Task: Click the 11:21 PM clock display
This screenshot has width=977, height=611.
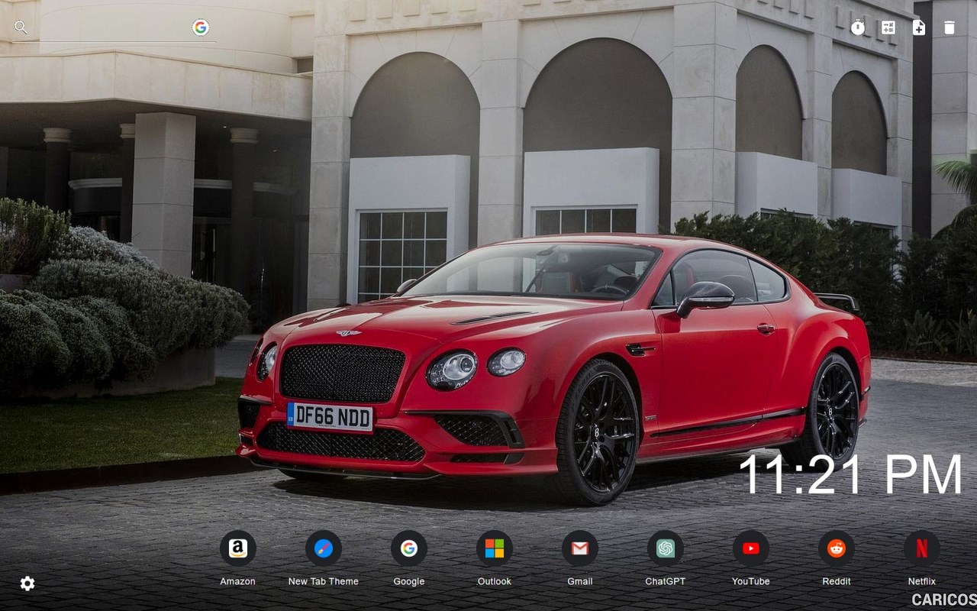Action: 850,475
